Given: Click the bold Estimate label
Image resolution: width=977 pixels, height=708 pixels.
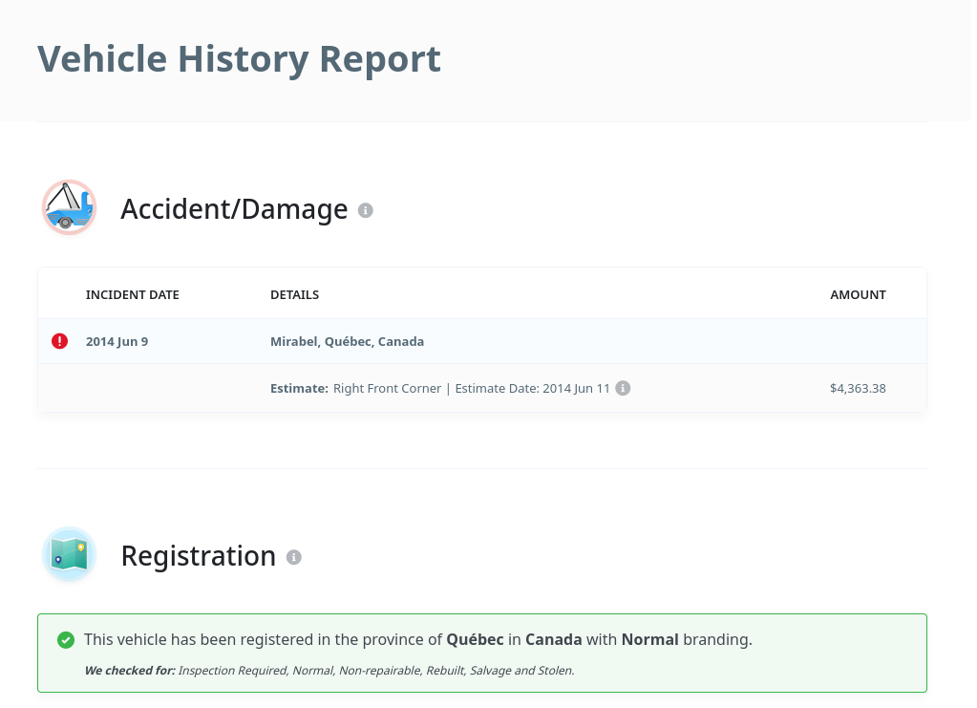Looking at the screenshot, I should 299,389.
